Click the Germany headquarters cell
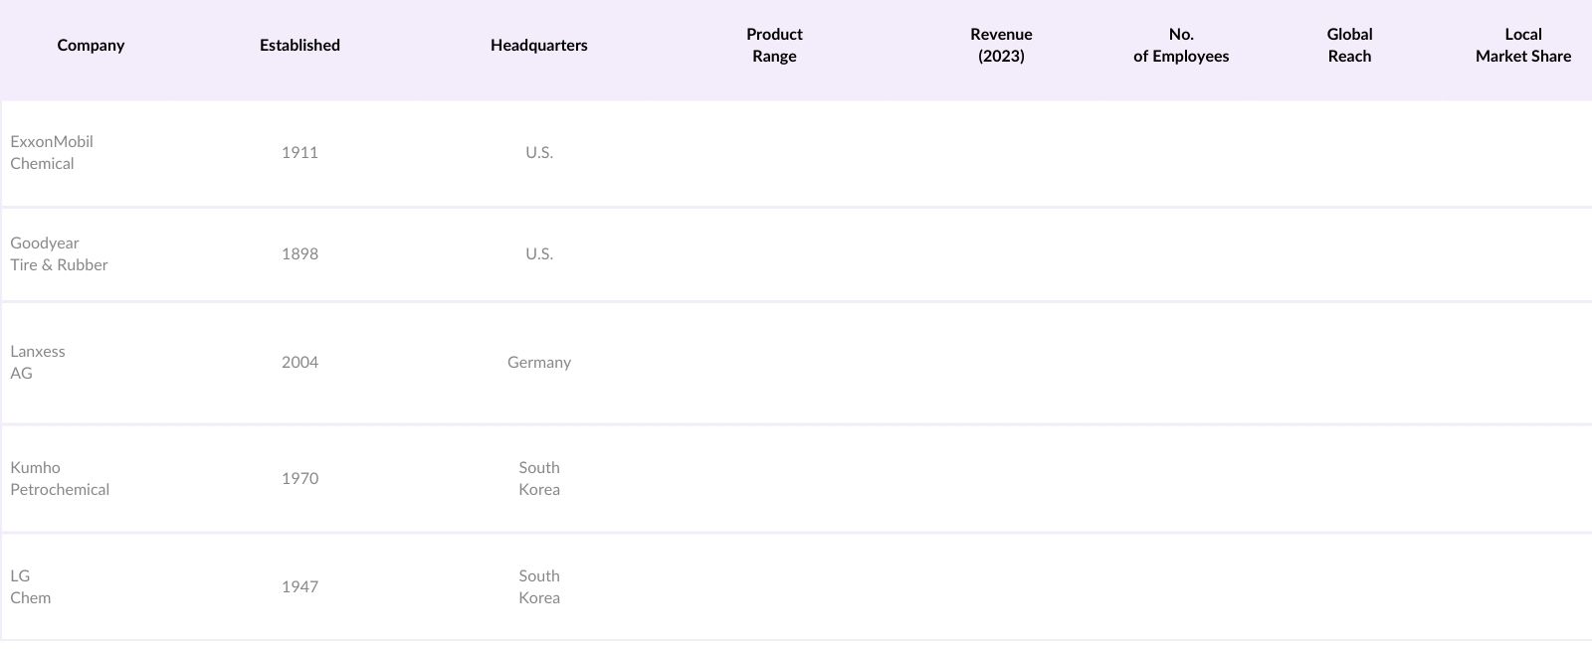The height and width of the screenshot is (649, 1592). 538,363
